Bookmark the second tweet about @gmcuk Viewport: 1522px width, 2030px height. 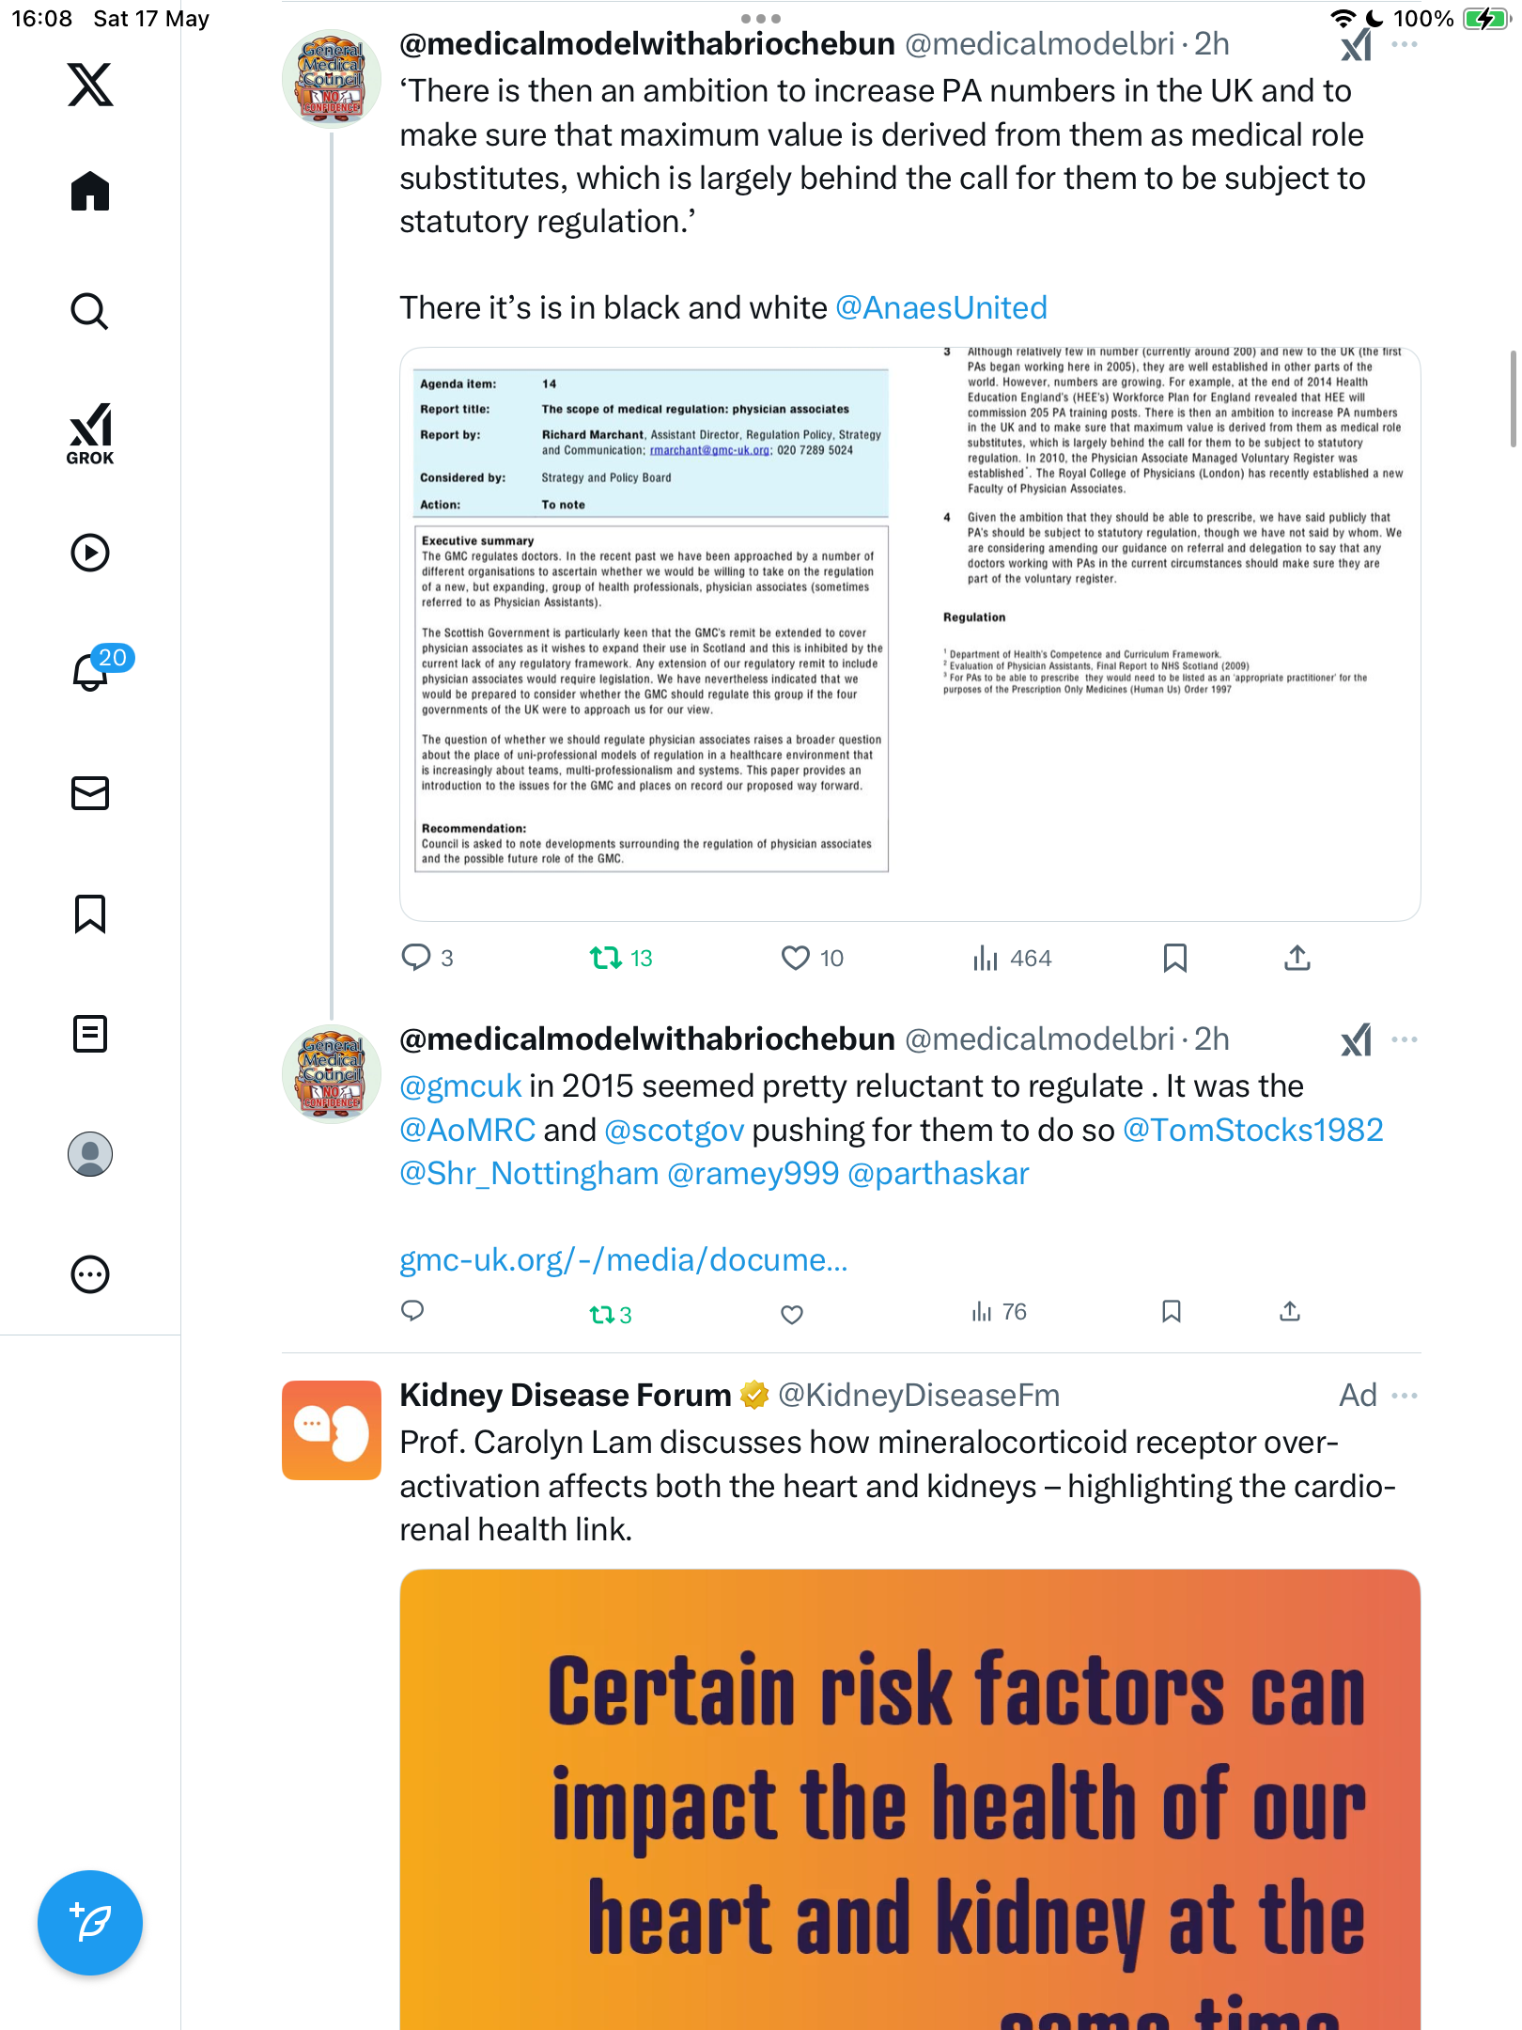pyautogui.click(x=1172, y=1312)
